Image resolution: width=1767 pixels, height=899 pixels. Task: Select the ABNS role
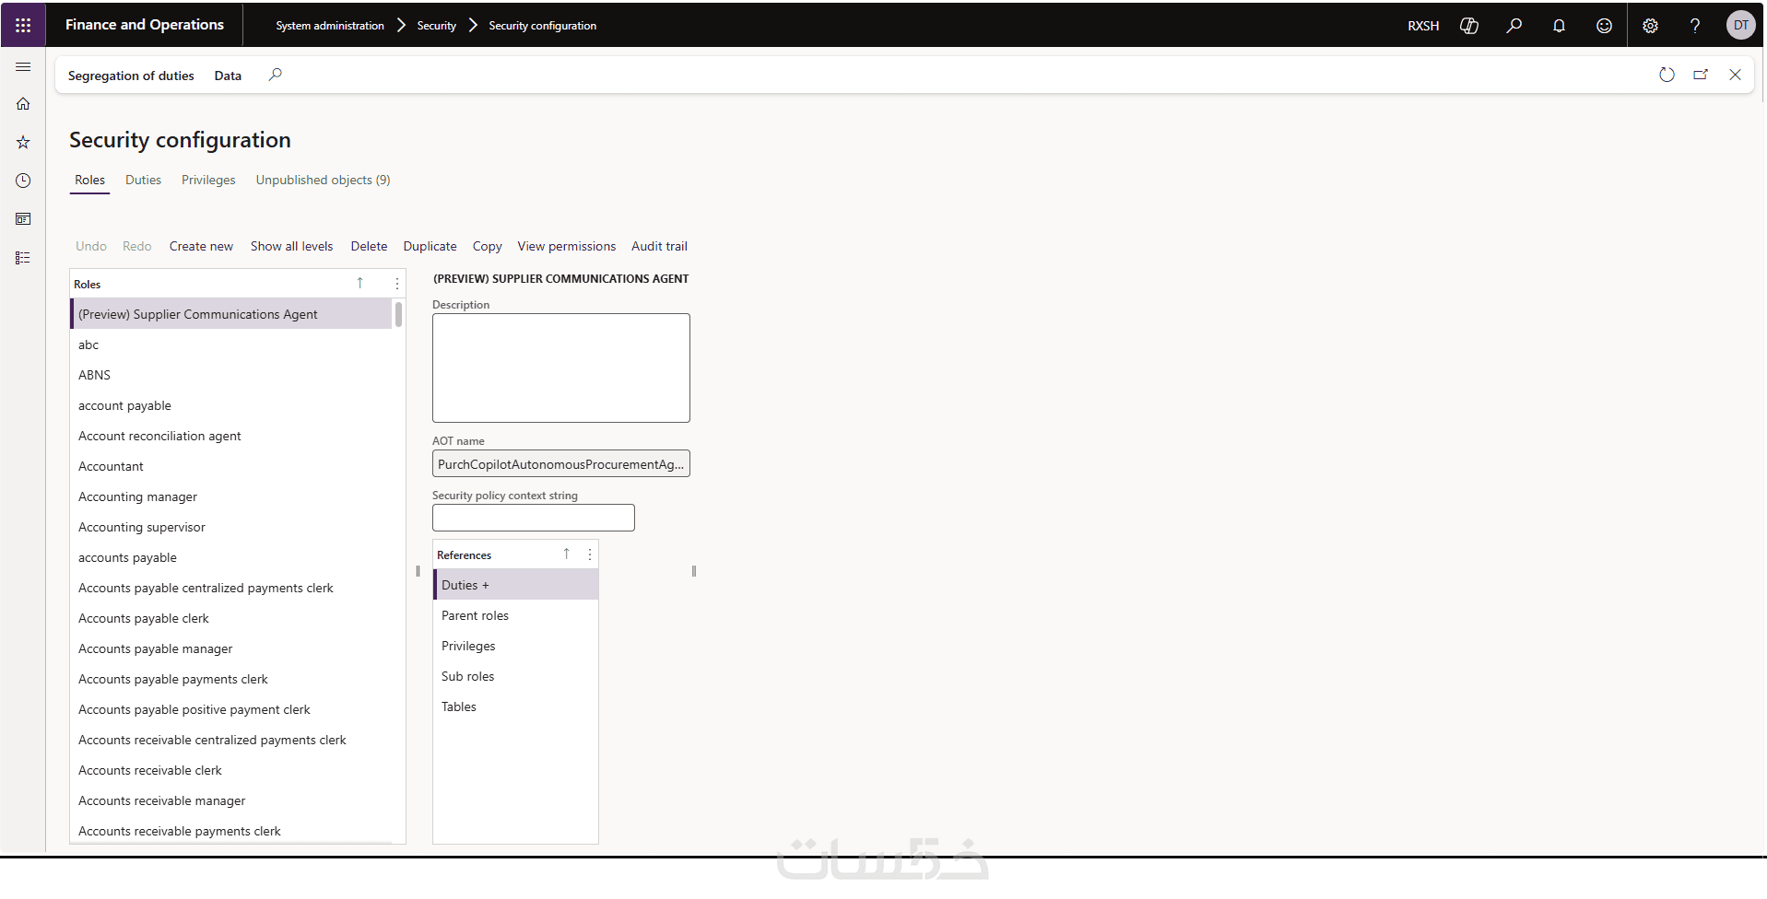coord(231,375)
